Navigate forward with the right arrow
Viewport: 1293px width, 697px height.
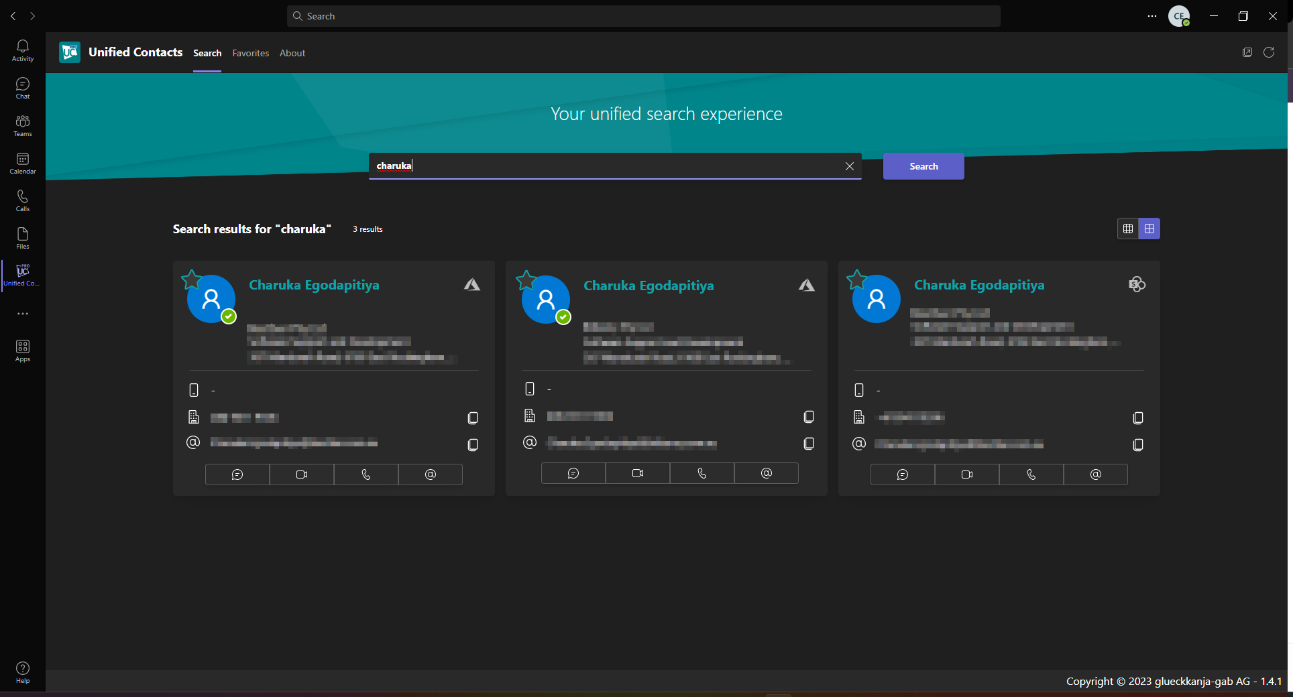(x=32, y=16)
